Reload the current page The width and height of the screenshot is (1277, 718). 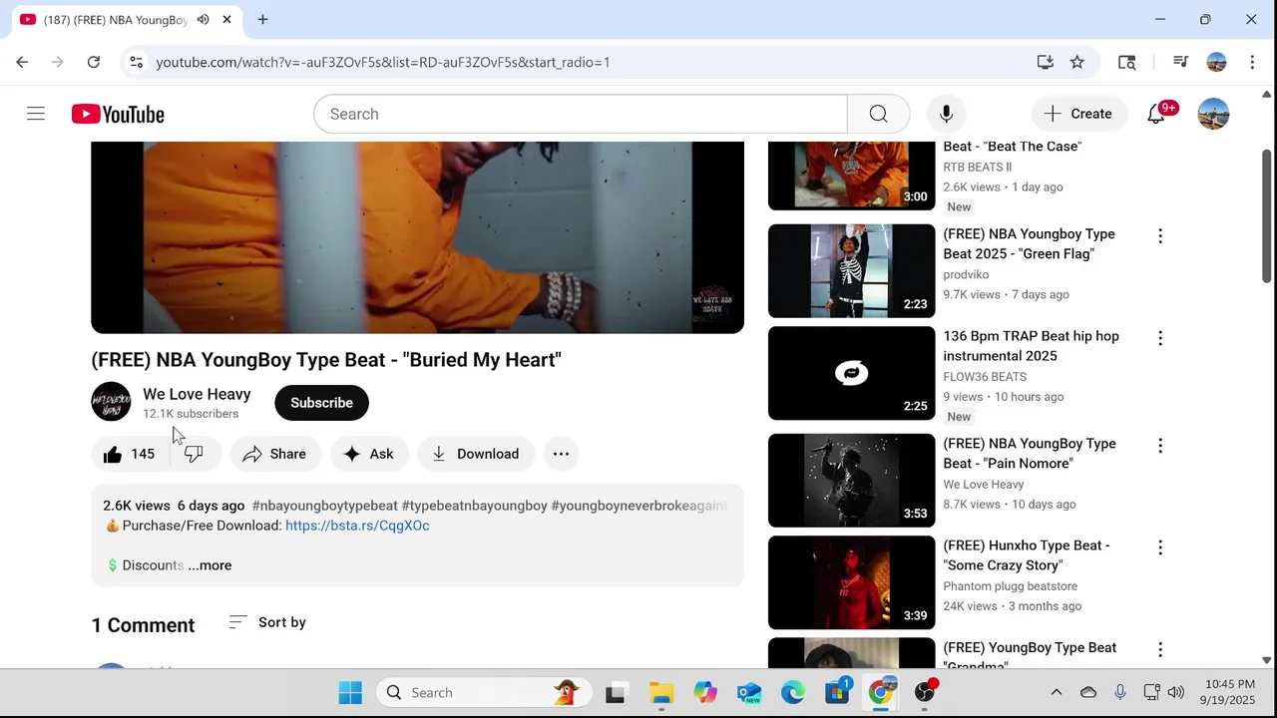coord(93,62)
